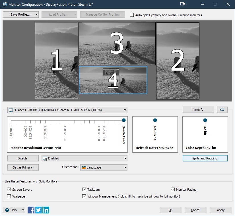The width and height of the screenshot is (235, 216).
Task: Open the LinkedIn icon link
Action: click(x=46, y=210)
